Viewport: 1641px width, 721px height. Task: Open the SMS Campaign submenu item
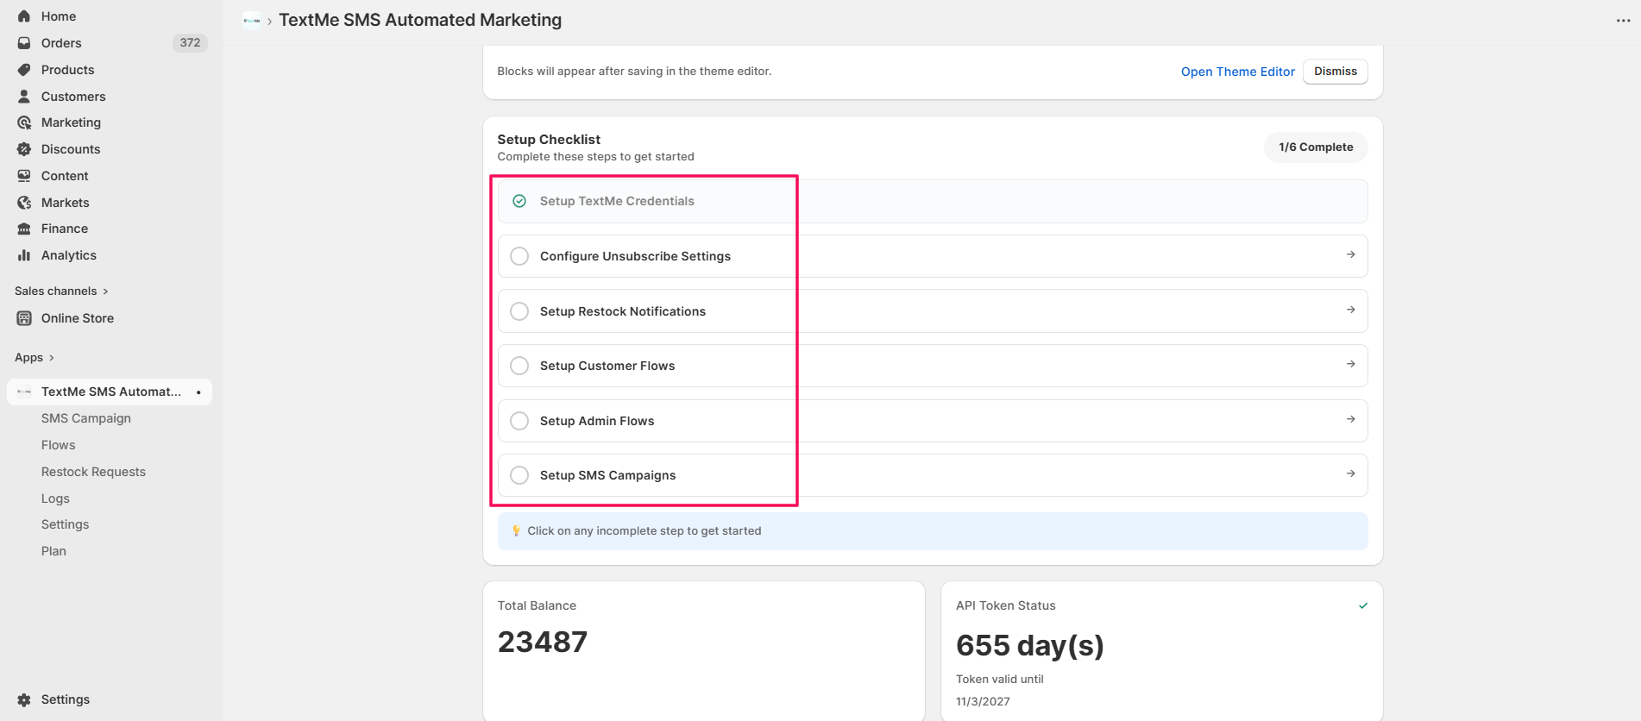coord(86,418)
